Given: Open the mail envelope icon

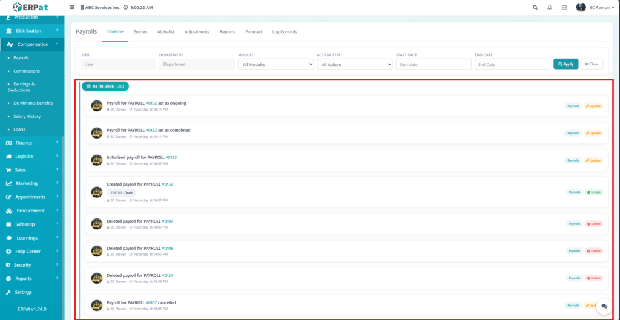Looking at the screenshot, I should point(564,8).
